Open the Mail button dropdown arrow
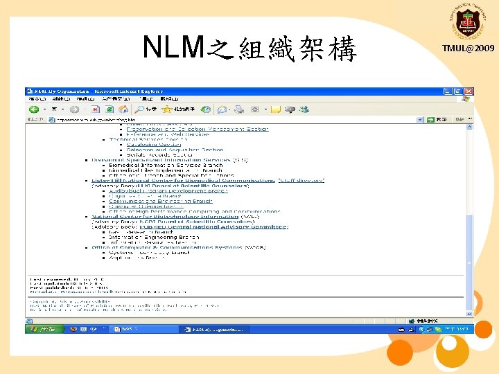The image size is (499, 374). click(230, 109)
